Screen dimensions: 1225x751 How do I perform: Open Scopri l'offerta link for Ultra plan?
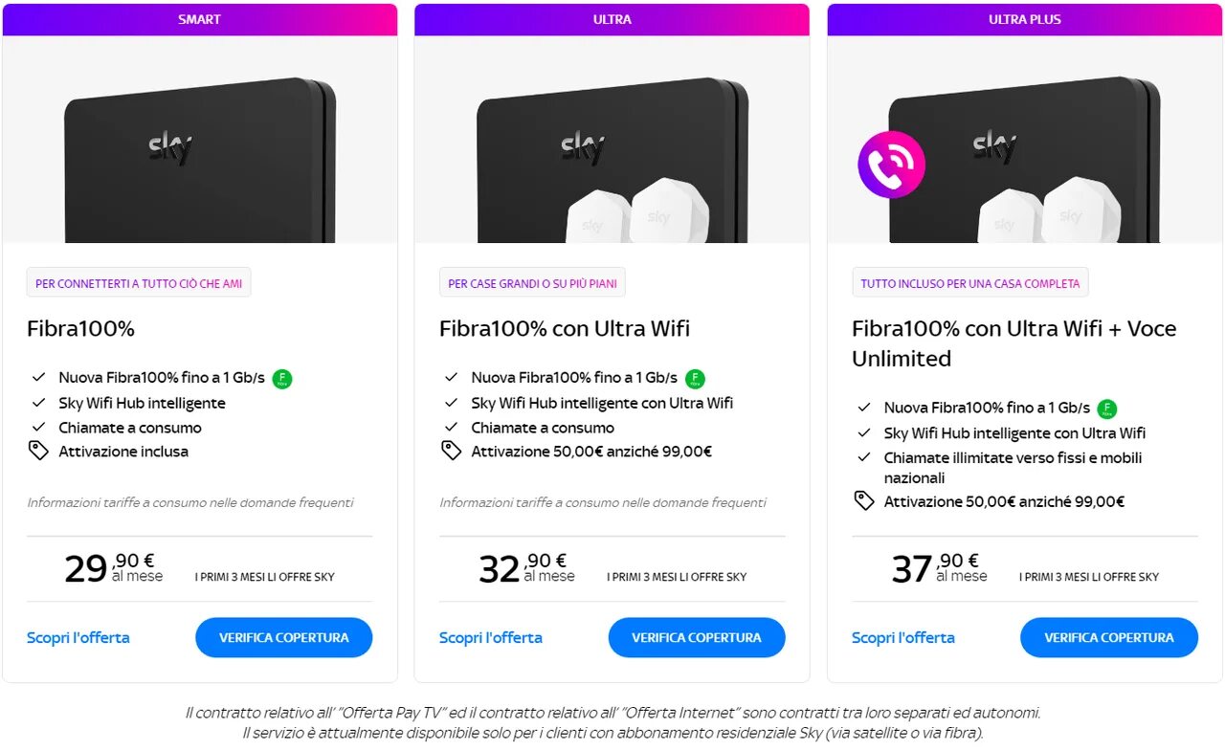pos(491,637)
